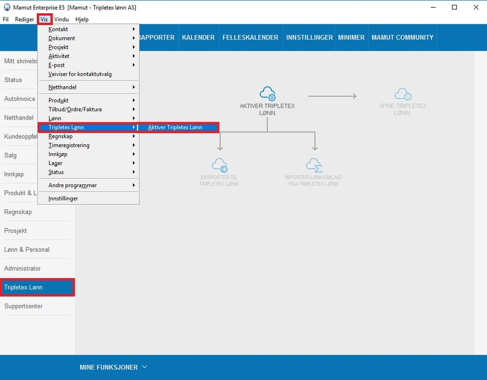Expand the Prosjekt submenu arrow in Vis menu

coord(134,47)
